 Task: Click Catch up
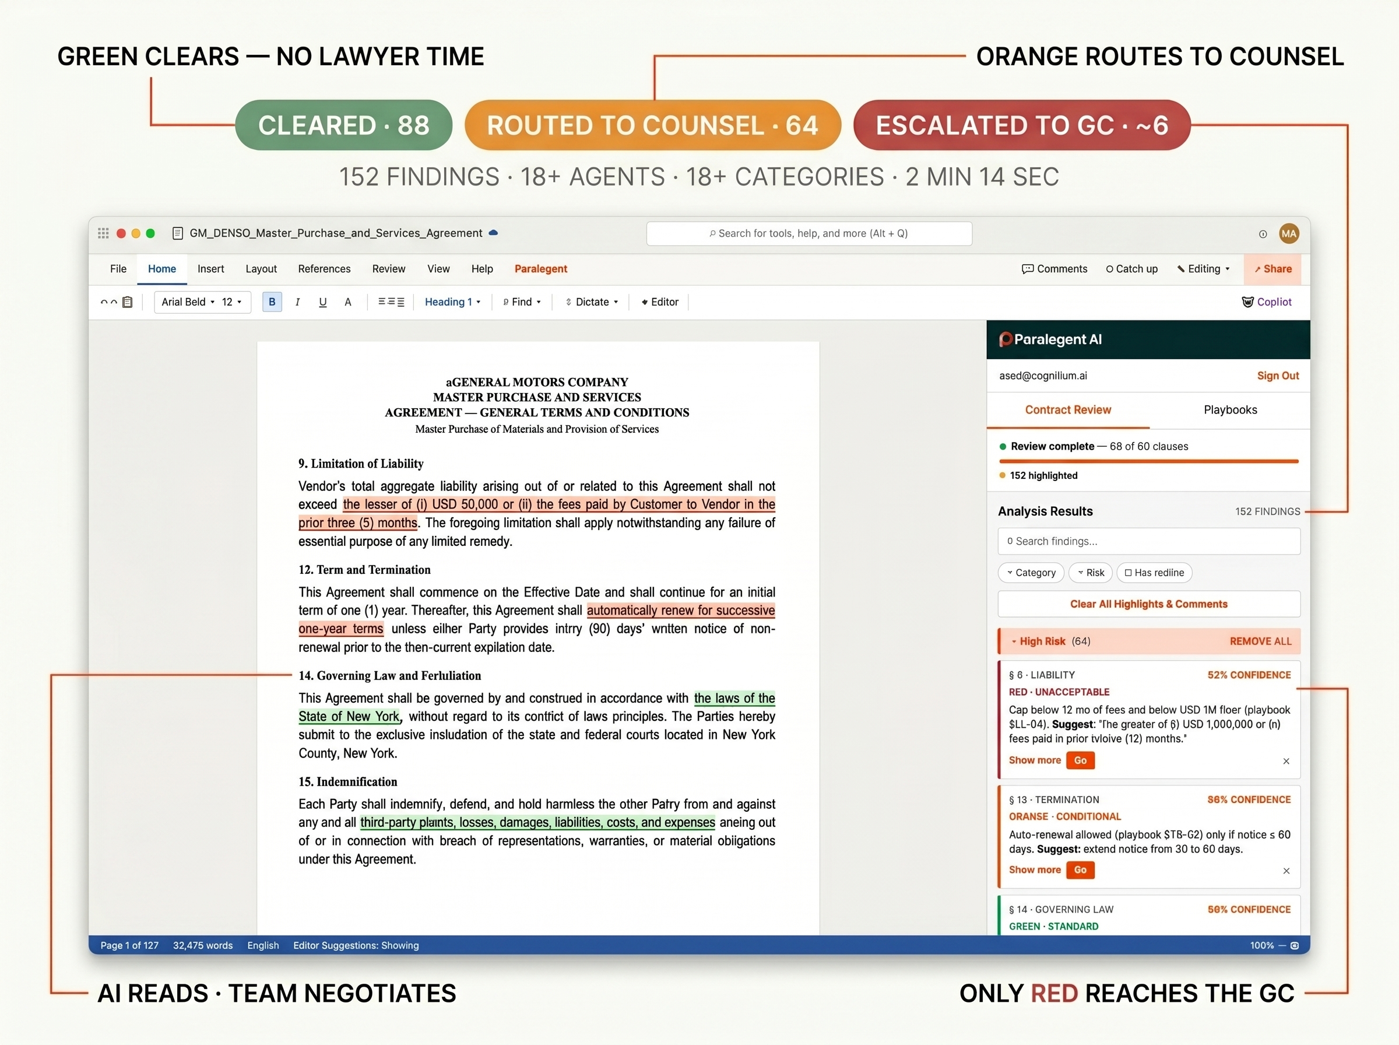[1131, 269]
